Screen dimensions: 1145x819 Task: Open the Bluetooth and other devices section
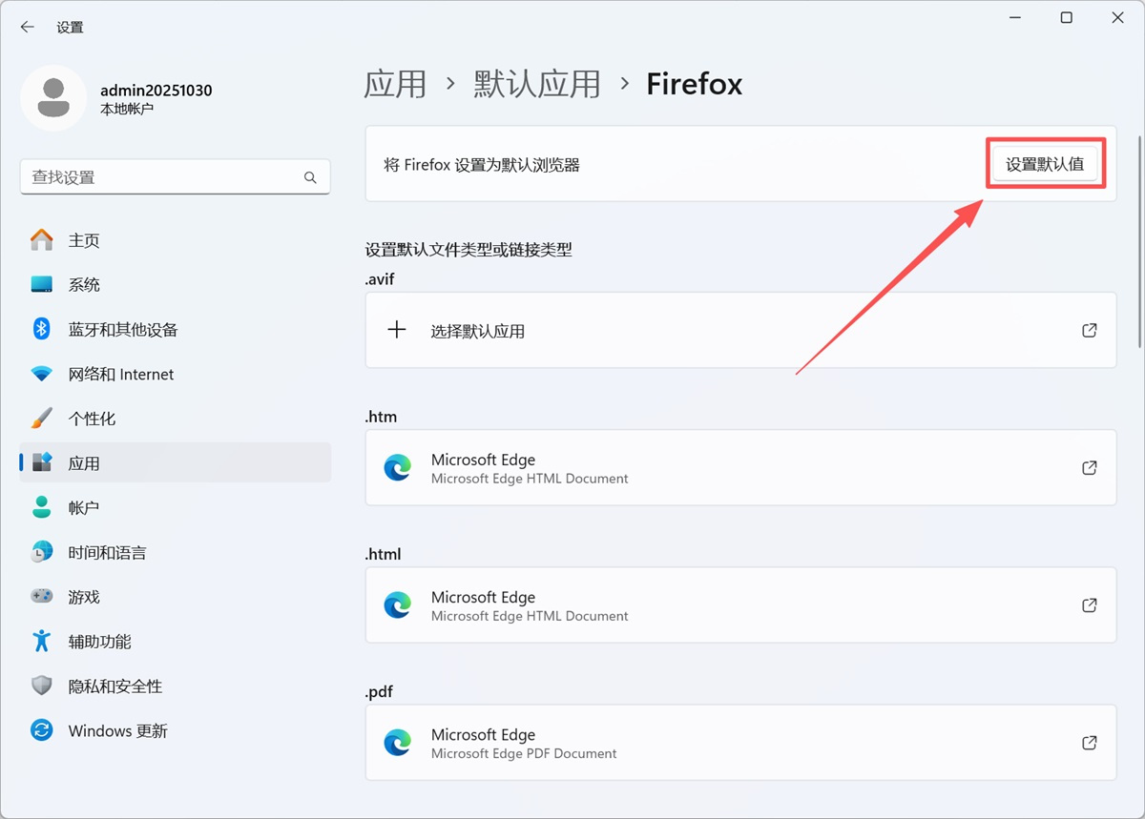pos(122,330)
